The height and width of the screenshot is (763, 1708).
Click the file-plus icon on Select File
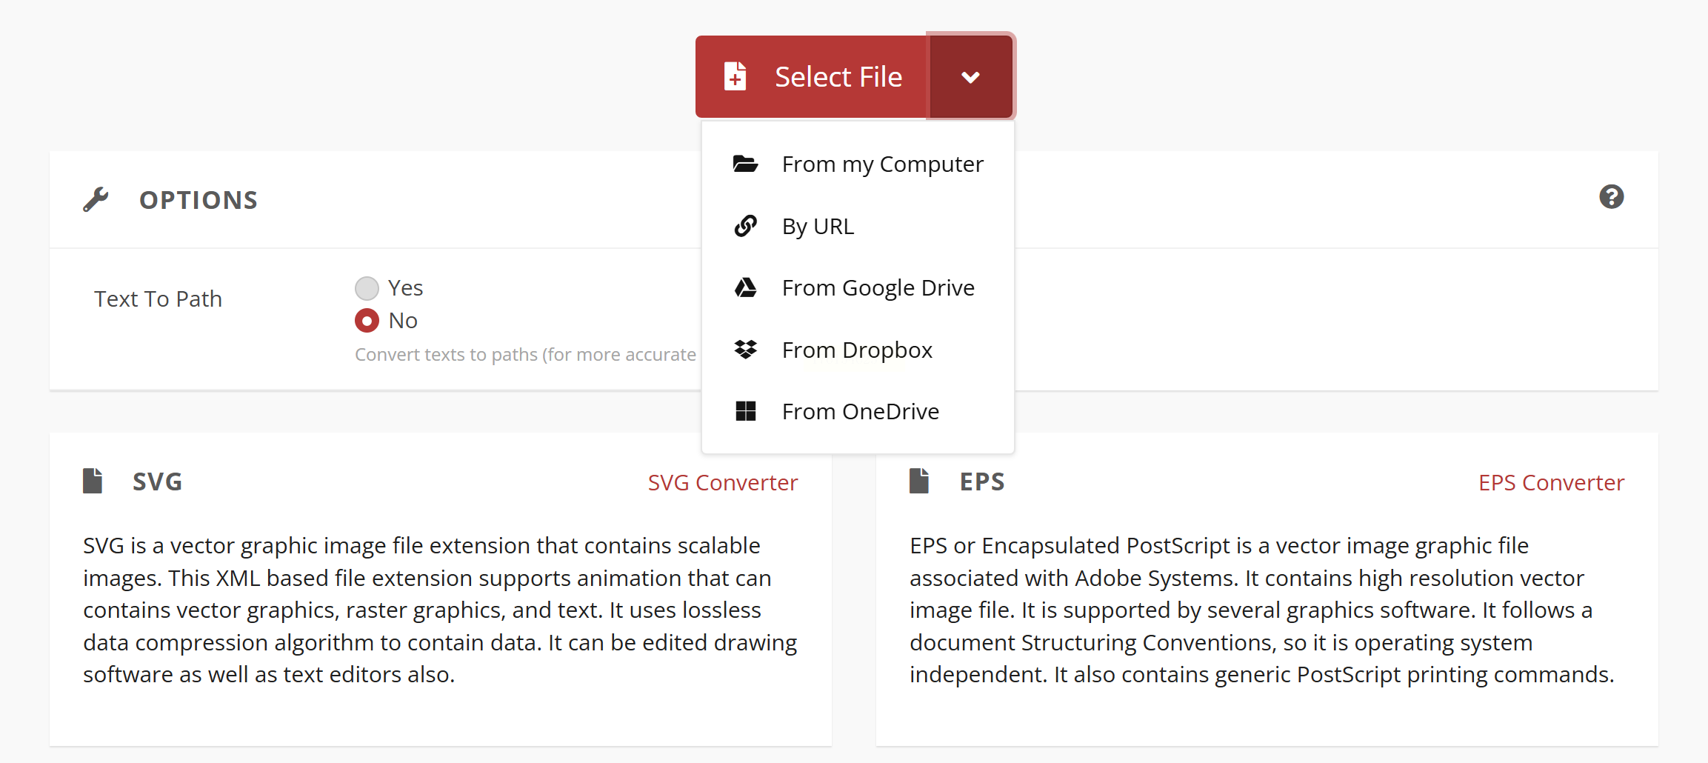pyautogui.click(x=735, y=76)
